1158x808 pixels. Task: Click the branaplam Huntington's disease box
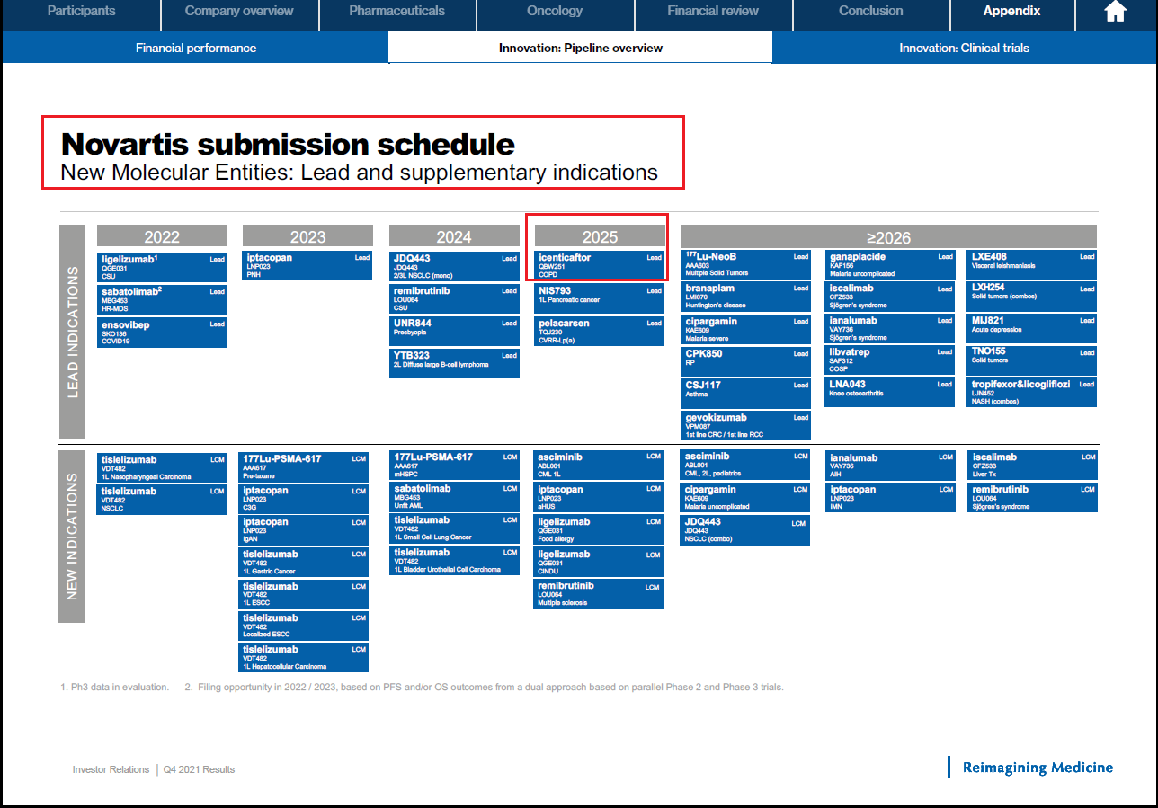[745, 297]
